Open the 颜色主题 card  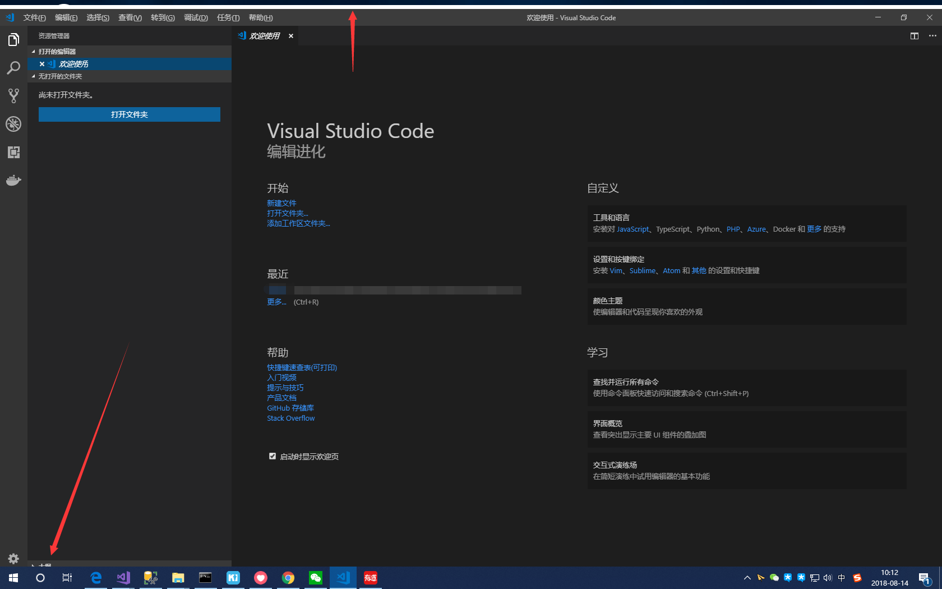[747, 306]
